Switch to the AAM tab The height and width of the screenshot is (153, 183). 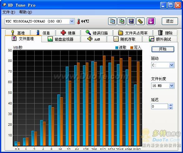pyautogui.click(x=94, y=39)
